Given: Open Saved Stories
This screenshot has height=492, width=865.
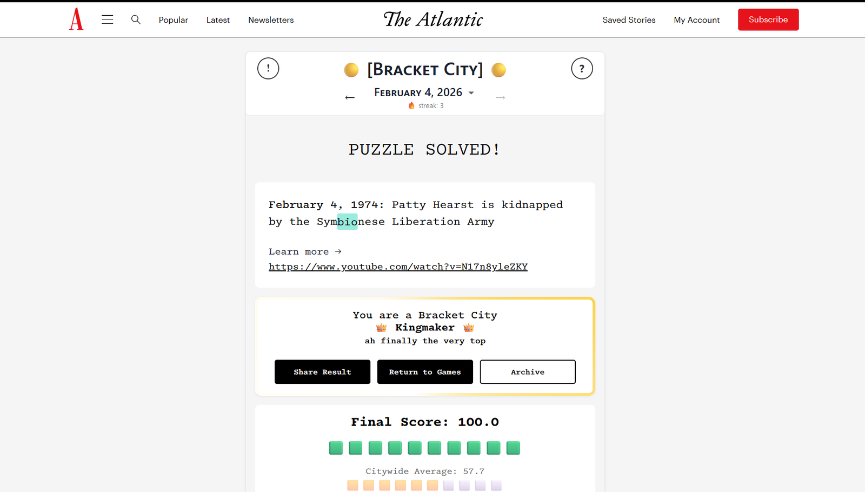Looking at the screenshot, I should [x=629, y=20].
